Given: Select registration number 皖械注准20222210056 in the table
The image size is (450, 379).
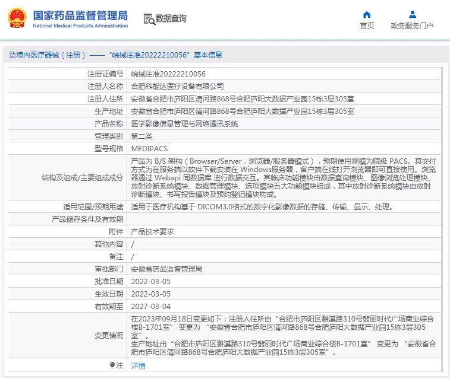Looking at the screenshot, I should pyautogui.click(x=168, y=74).
